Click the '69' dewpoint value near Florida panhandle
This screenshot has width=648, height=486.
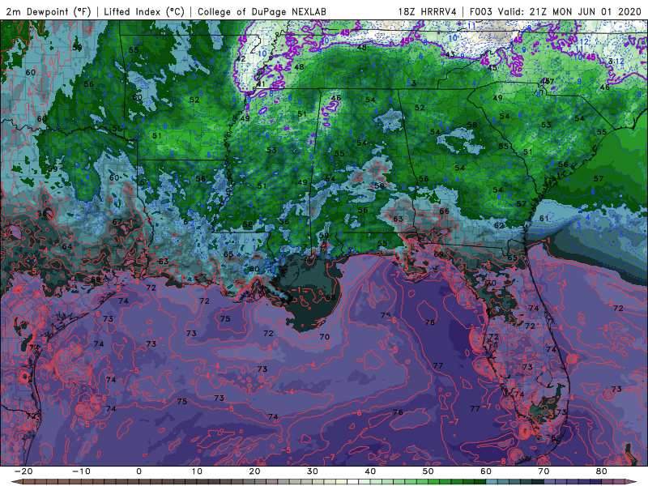pyautogui.click(x=438, y=254)
